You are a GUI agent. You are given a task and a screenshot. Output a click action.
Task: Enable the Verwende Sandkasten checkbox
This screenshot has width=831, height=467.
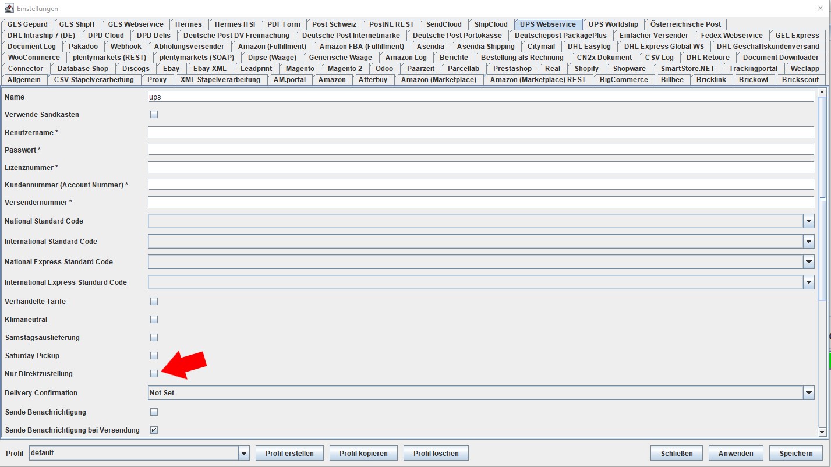pos(154,115)
